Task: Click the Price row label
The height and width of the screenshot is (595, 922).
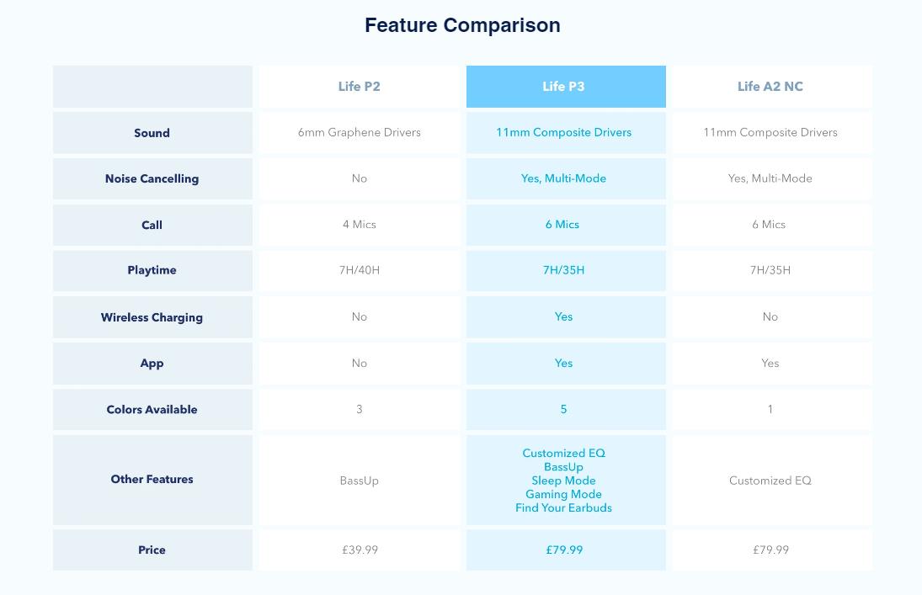Action: [152, 550]
